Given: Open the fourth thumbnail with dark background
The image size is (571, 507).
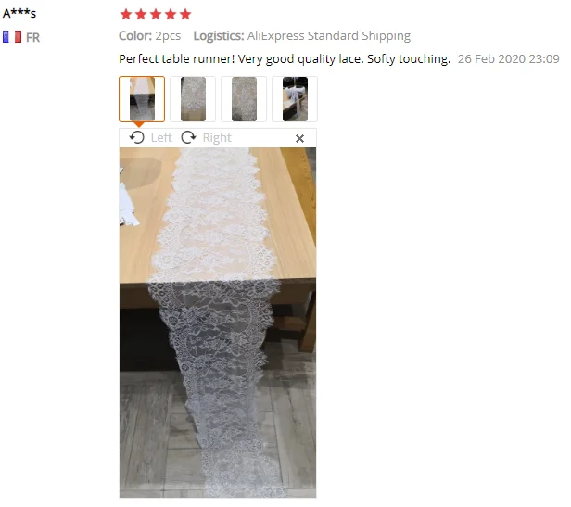Looking at the screenshot, I should (x=295, y=99).
